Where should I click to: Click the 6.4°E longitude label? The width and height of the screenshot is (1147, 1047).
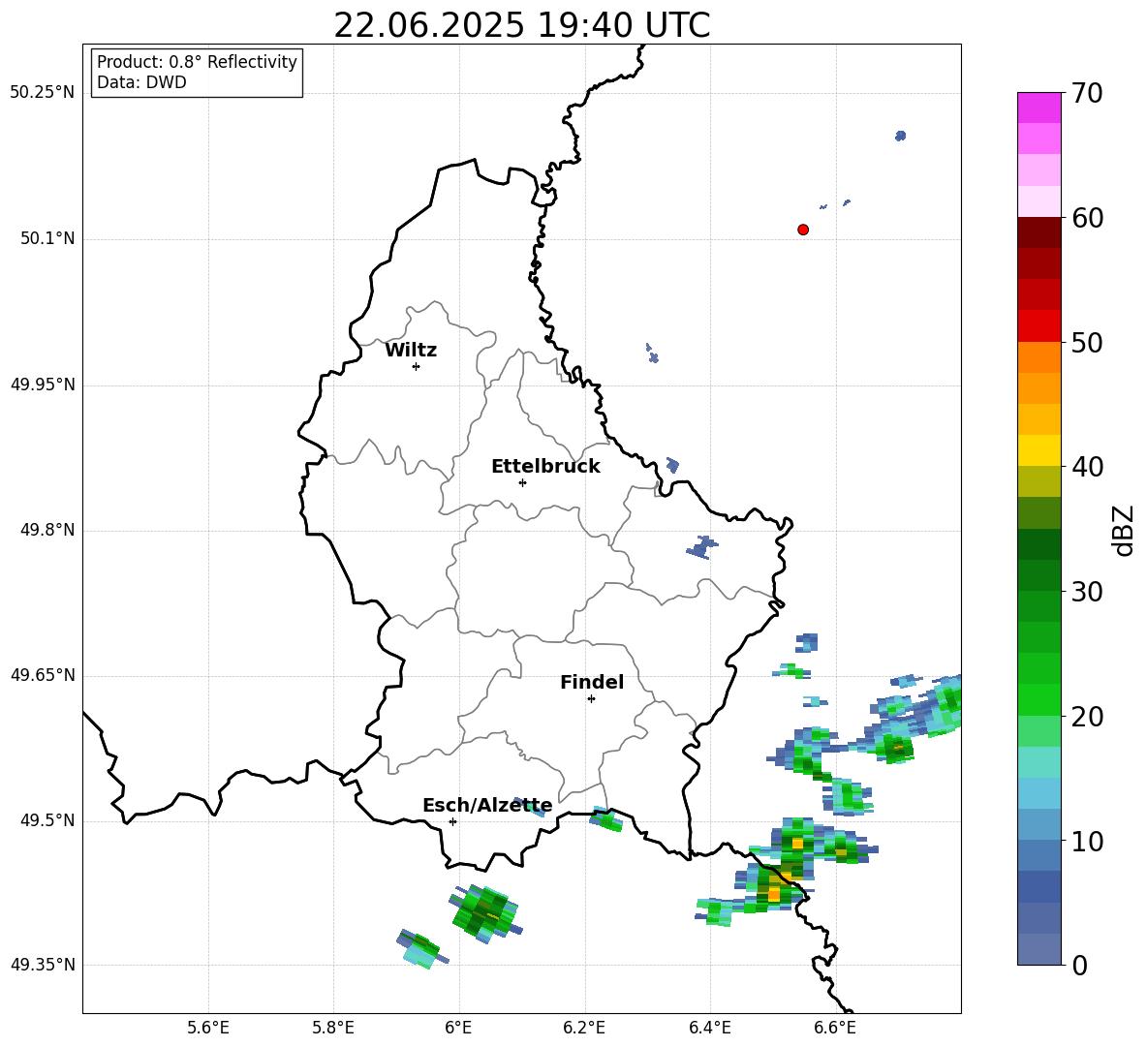tap(709, 1028)
